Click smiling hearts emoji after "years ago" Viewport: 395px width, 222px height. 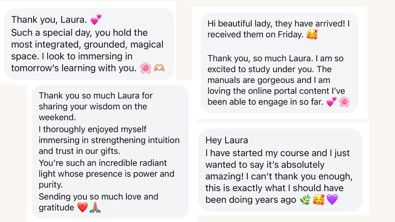[318, 200]
